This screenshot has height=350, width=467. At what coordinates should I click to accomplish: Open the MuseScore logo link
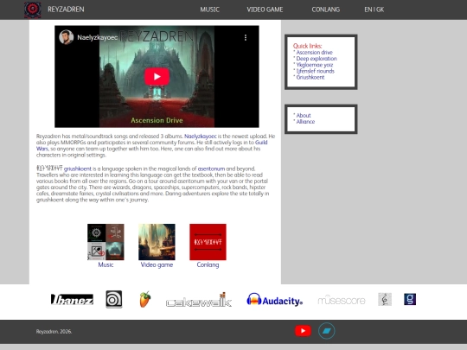pos(342,300)
